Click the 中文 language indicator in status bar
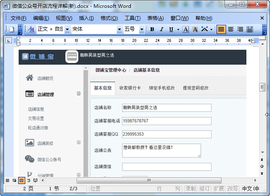This screenshot has width=270, height=196. tap(251, 189)
